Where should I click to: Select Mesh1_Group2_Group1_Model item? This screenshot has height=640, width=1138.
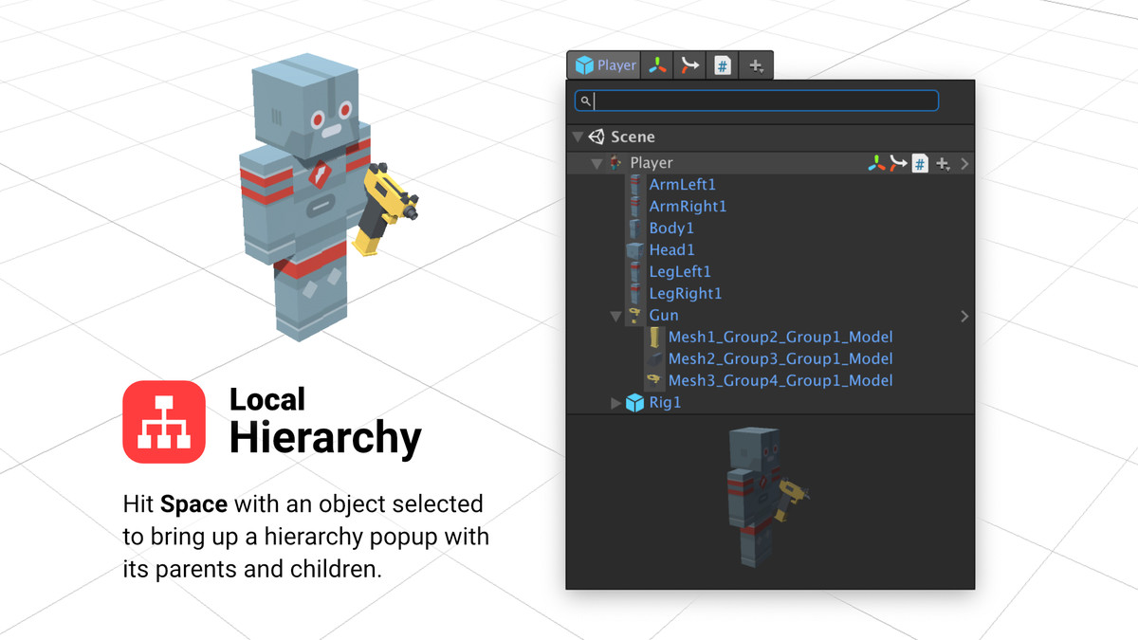click(780, 338)
